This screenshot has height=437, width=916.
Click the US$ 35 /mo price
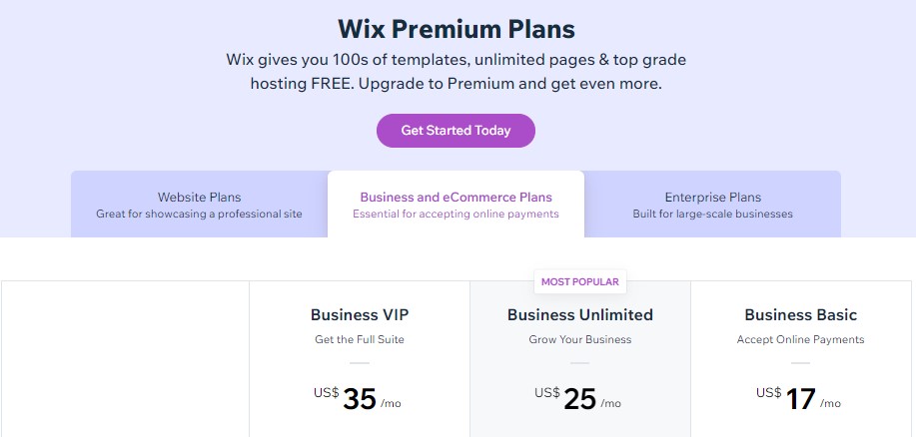click(x=358, y=399)
